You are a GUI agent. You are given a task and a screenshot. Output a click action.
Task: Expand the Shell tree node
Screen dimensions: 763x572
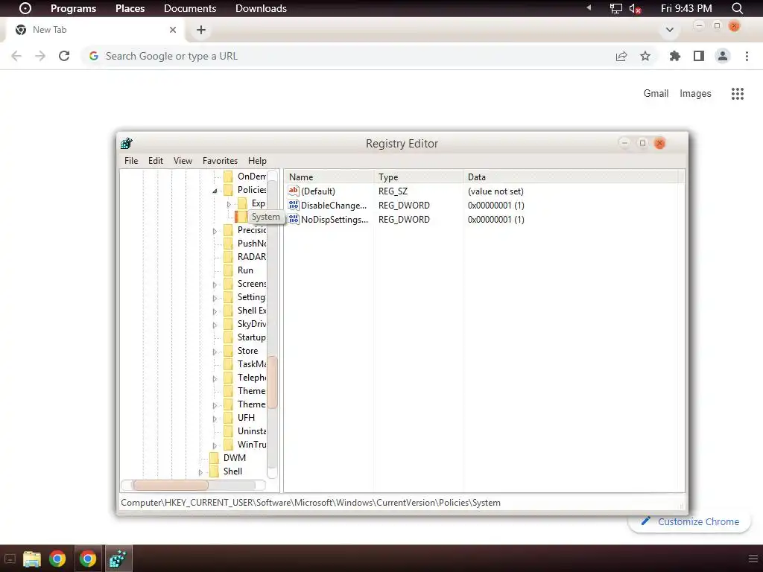point(200,472)
